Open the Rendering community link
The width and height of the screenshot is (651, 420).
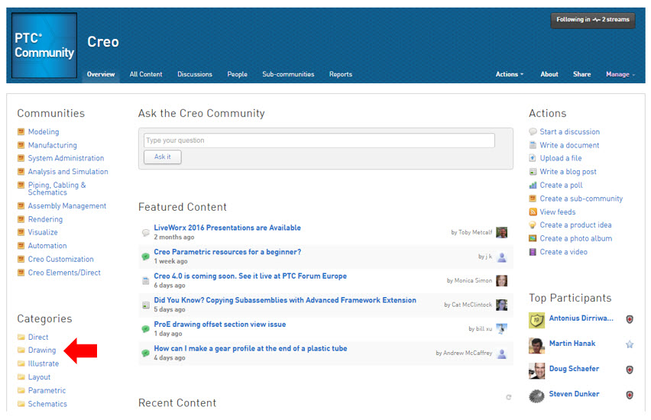pyautogui.click(x=45, y=219)
